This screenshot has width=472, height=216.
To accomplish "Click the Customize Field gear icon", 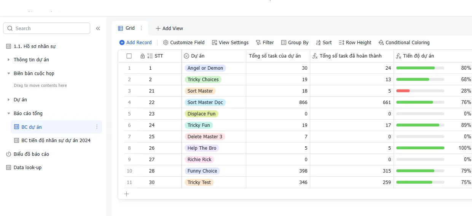I will (x=166, y=43).
